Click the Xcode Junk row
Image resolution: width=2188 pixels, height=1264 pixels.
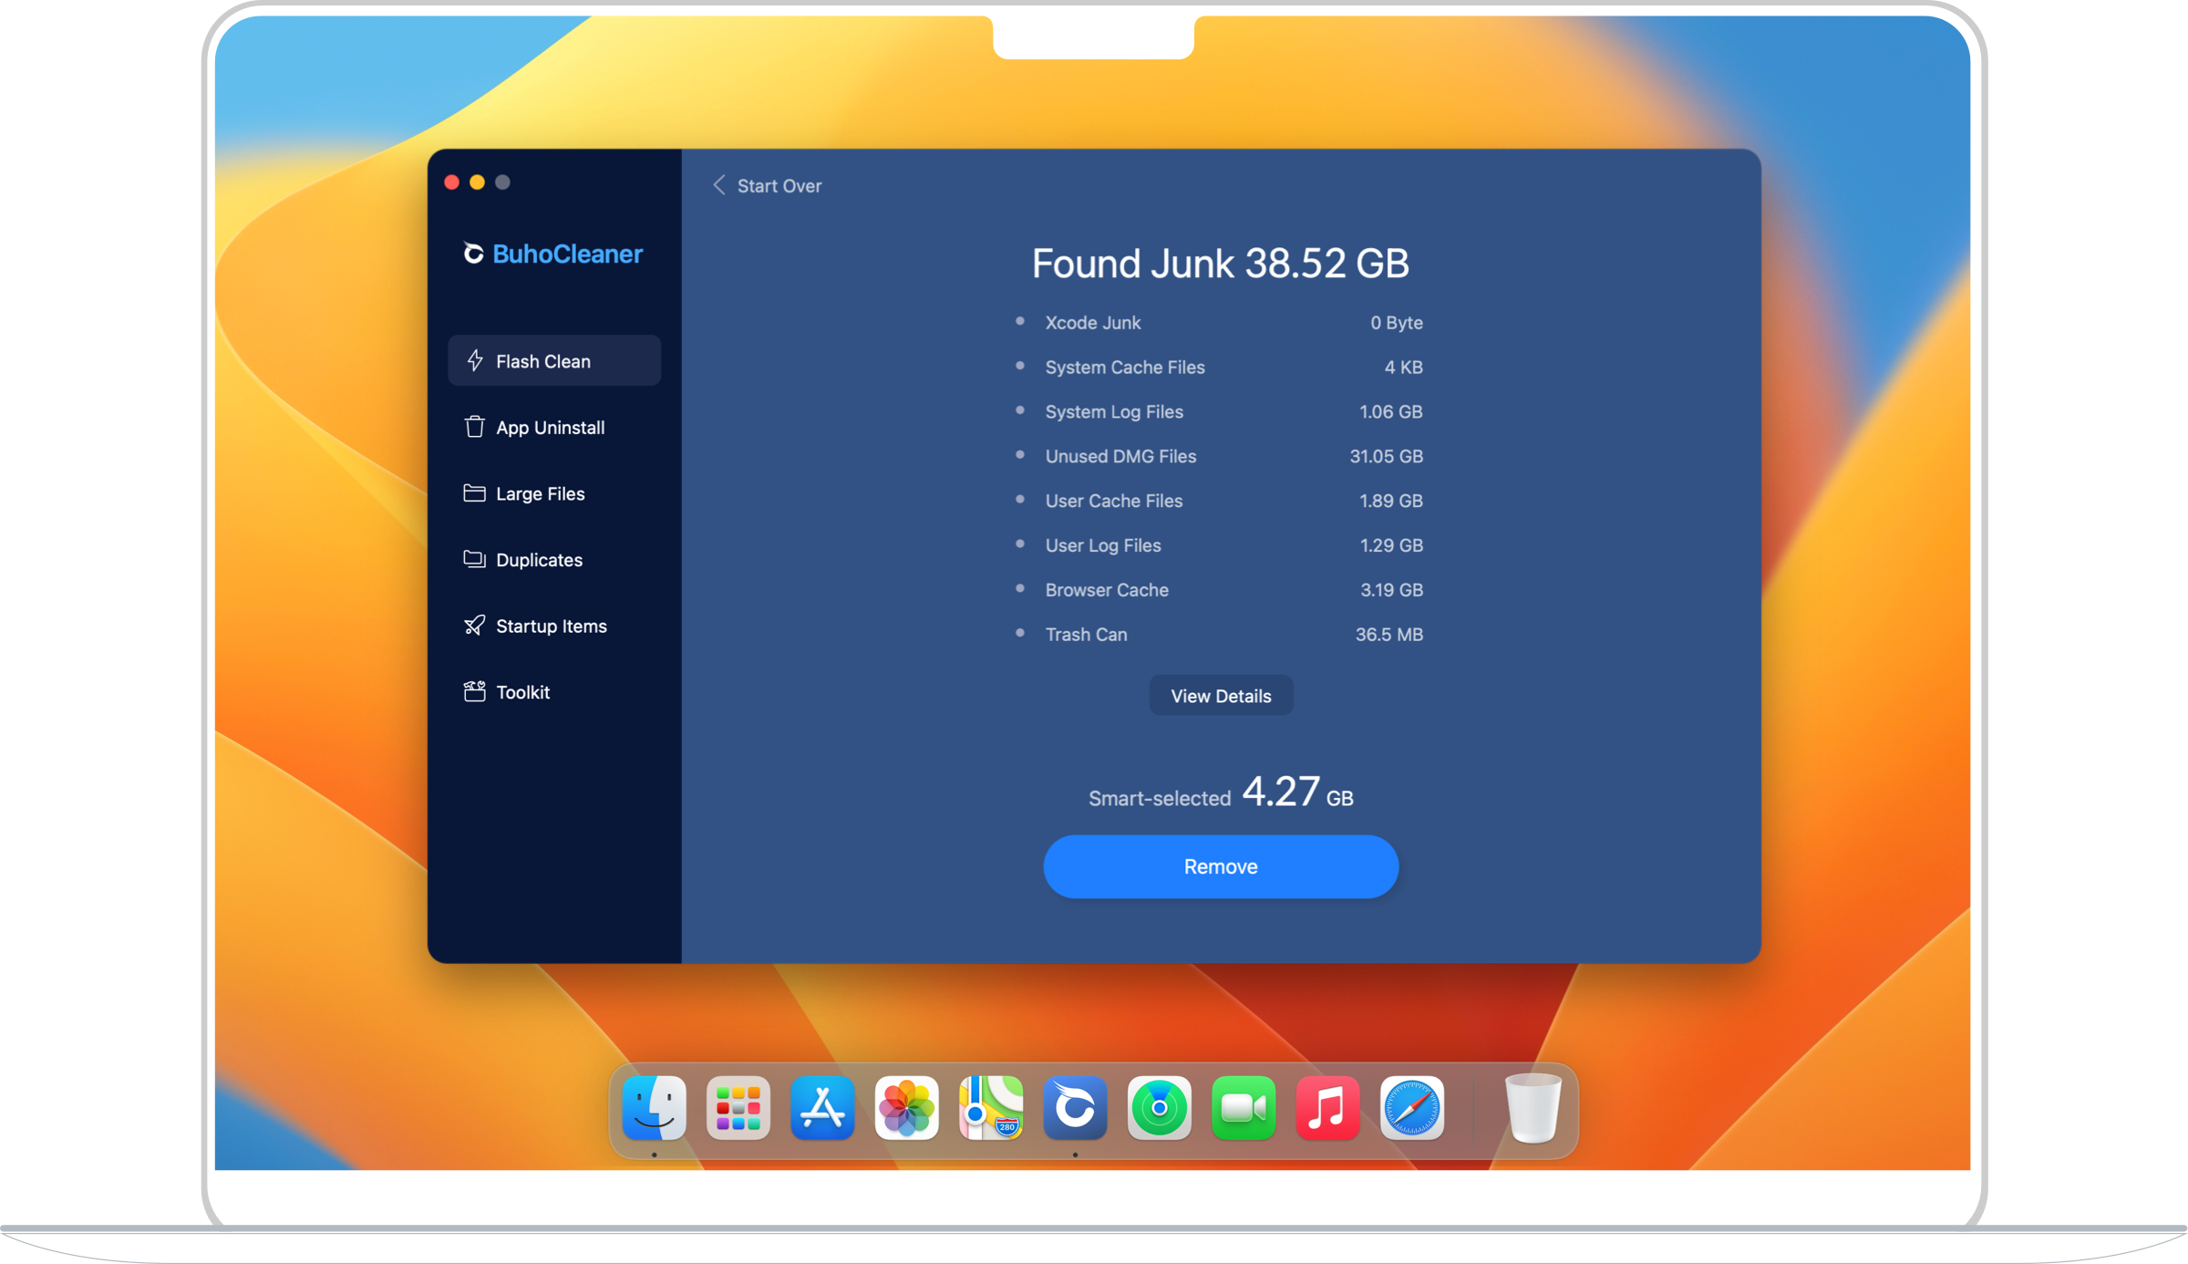click(1219, 322)
